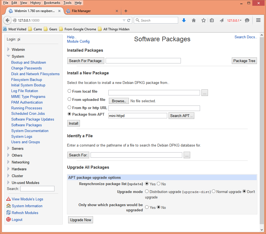Reload the page with the refresh icon
The height and width of the screenshot is (234, 266).
(x=129, y=21)
